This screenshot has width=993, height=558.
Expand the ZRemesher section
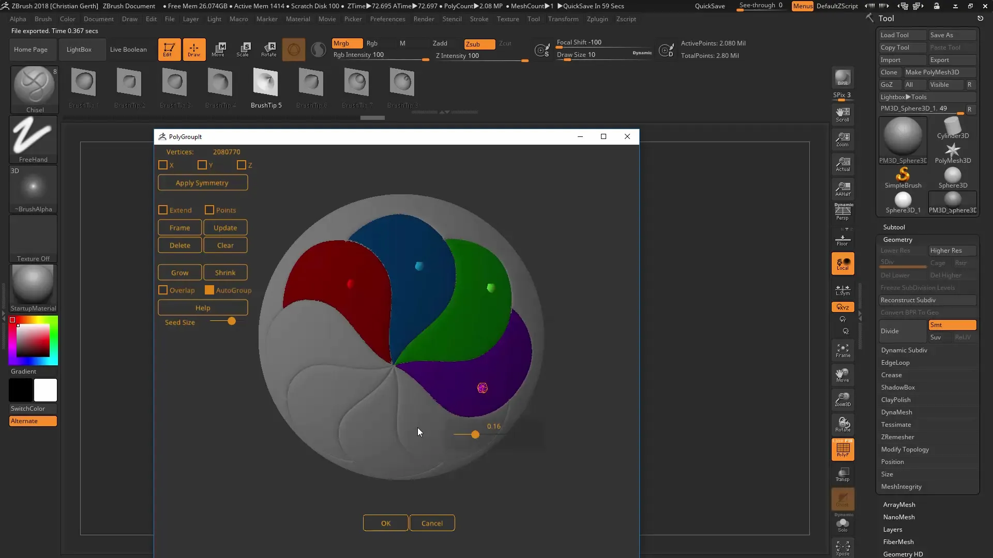(x=897, y=437)
